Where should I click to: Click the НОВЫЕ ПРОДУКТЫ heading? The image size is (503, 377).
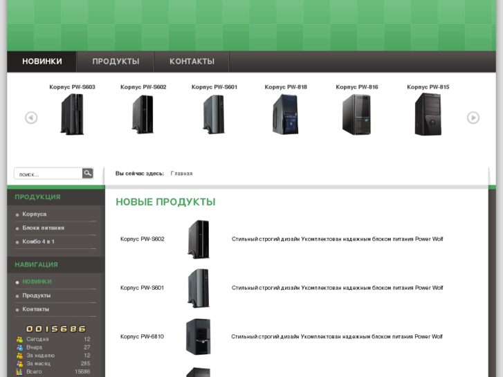coord(165,202)
